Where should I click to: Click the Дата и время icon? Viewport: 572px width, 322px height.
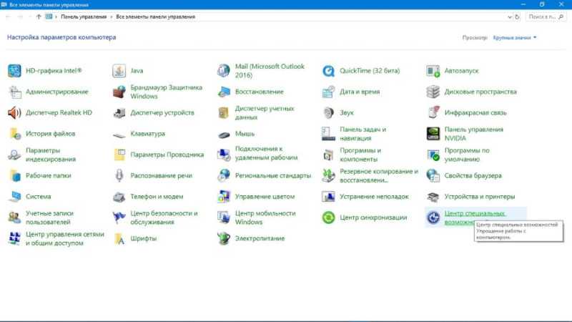(328, 92)
